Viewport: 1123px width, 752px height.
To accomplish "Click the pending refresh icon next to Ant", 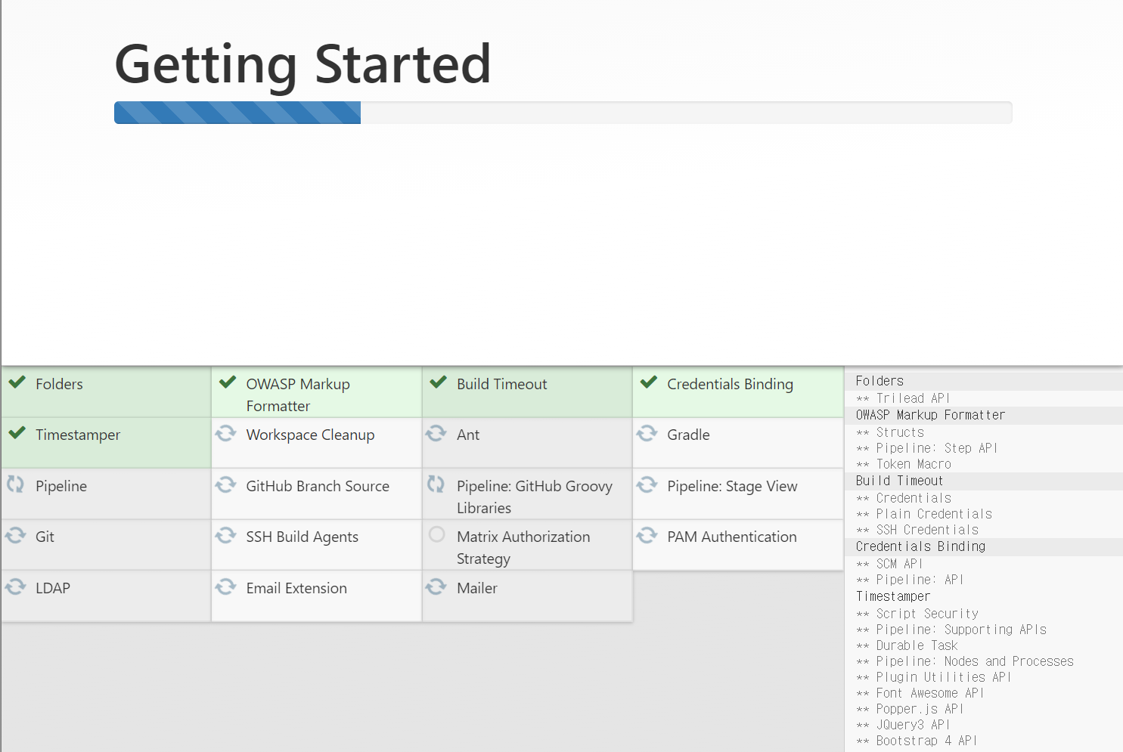I will [436, 433].
